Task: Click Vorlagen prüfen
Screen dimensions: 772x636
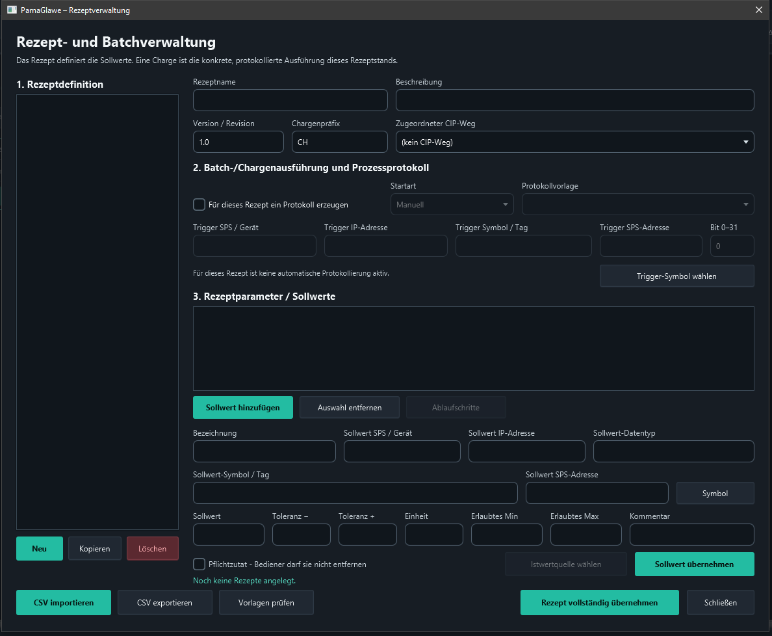Action: (266, 602)
